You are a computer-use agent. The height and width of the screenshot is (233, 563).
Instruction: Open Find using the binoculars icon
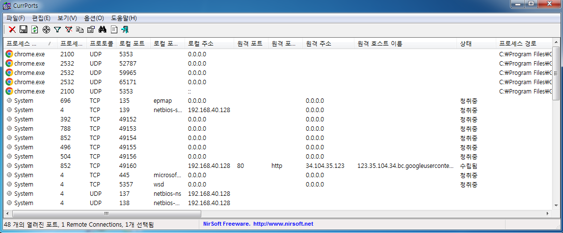coord(102,30)
